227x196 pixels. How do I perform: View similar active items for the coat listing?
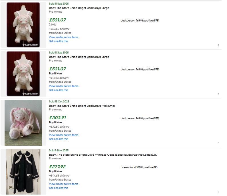click(x=63, y=184)
